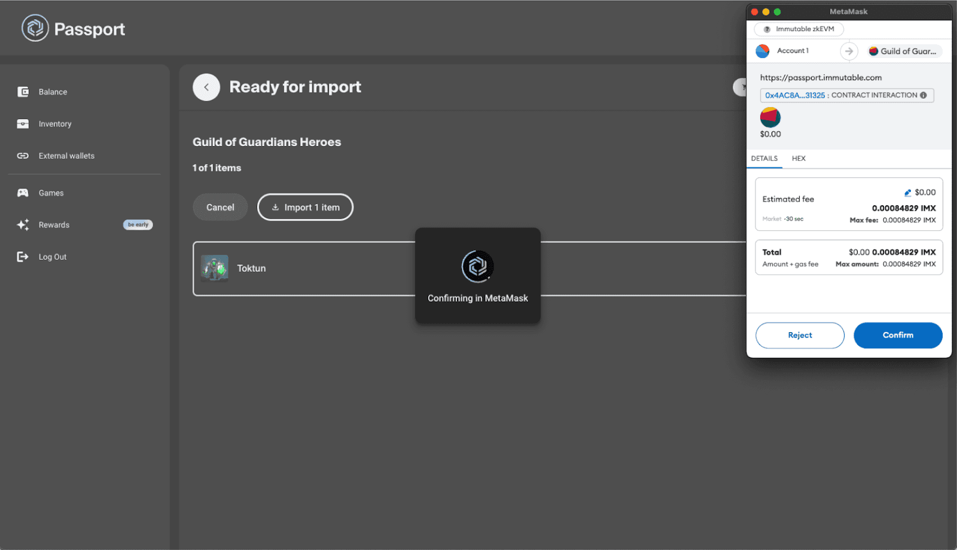
Task: Open Balance using the wallet icon
Action: [23, 92]
